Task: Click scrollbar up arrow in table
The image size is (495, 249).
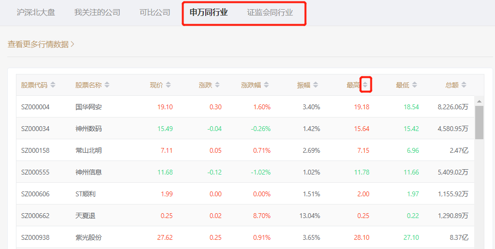Action: coord(479,102)
